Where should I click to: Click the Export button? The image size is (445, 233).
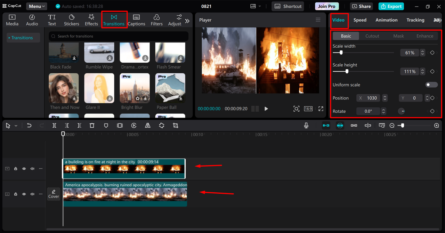[391, 6]
